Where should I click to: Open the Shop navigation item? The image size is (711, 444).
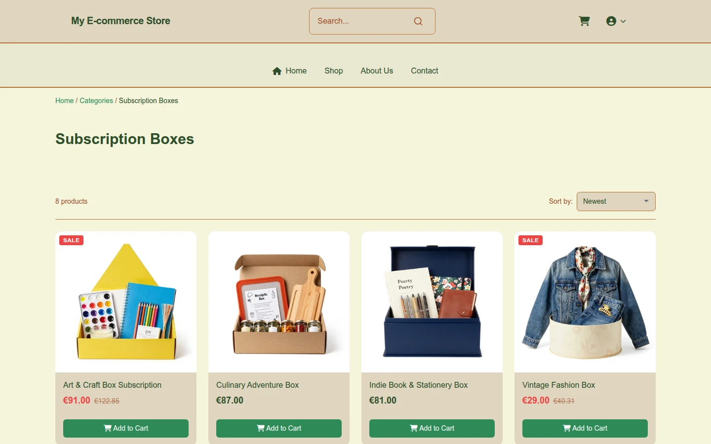click(x=334, y=71)
